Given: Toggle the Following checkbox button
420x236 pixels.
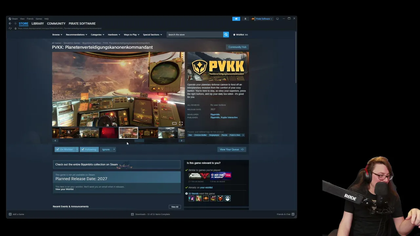Looking at the screenshot, I should click(x=89, y=149).
